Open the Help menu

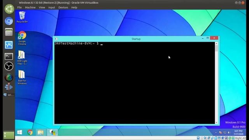click(x=74, y=7)
